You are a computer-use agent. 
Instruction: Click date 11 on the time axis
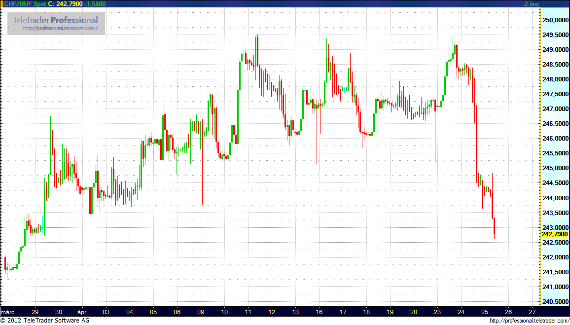pos(248,312)
